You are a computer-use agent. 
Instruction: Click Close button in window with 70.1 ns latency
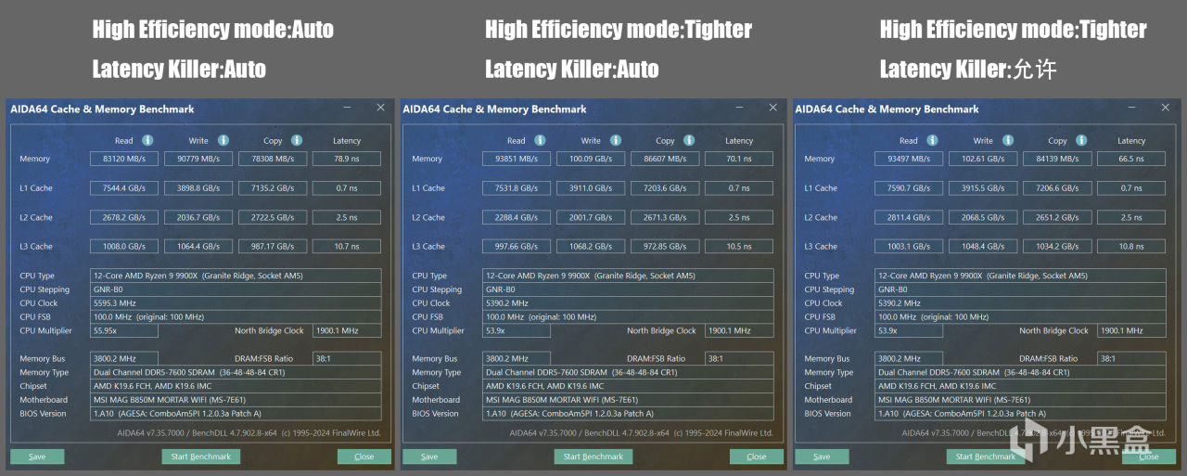[757, 457]
